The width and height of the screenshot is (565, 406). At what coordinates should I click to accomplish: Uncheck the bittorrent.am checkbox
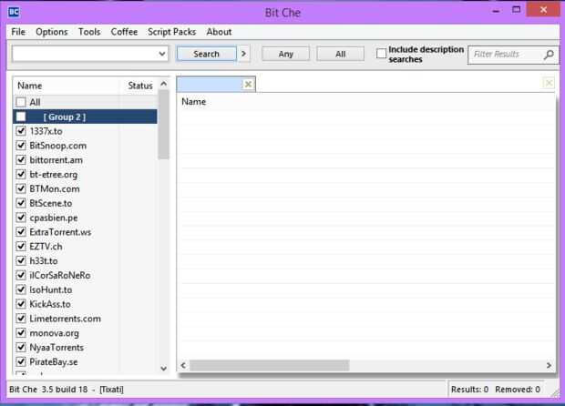(x=21, y=160)
